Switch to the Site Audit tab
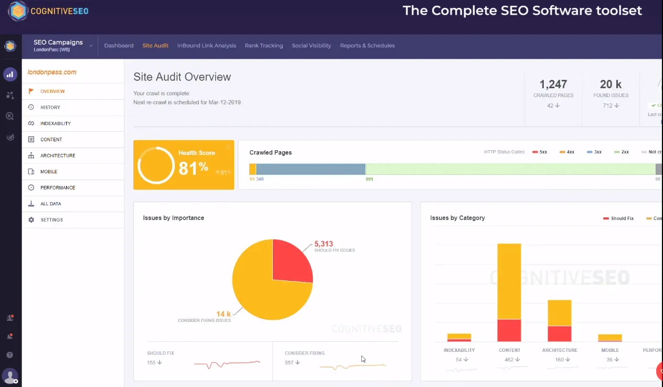This screenshot has height=387, width=663. pos(155,46)
